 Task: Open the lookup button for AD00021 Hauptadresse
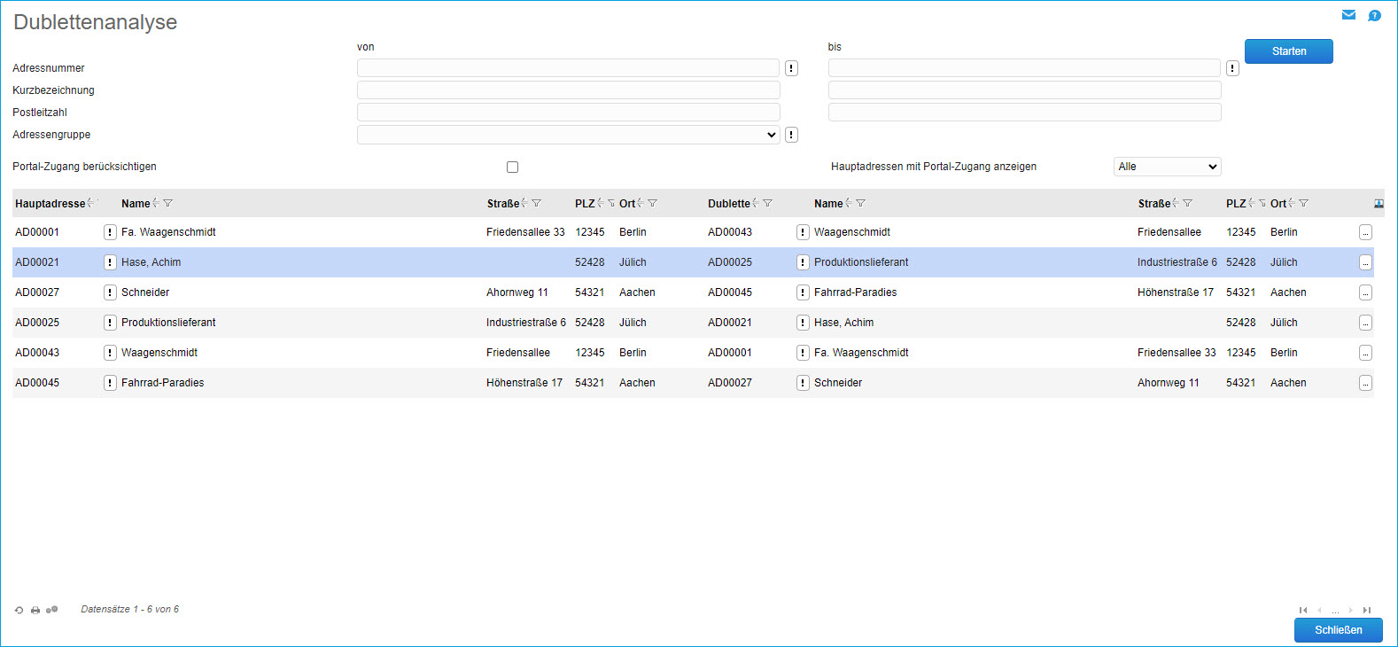[x=110, y=262]
